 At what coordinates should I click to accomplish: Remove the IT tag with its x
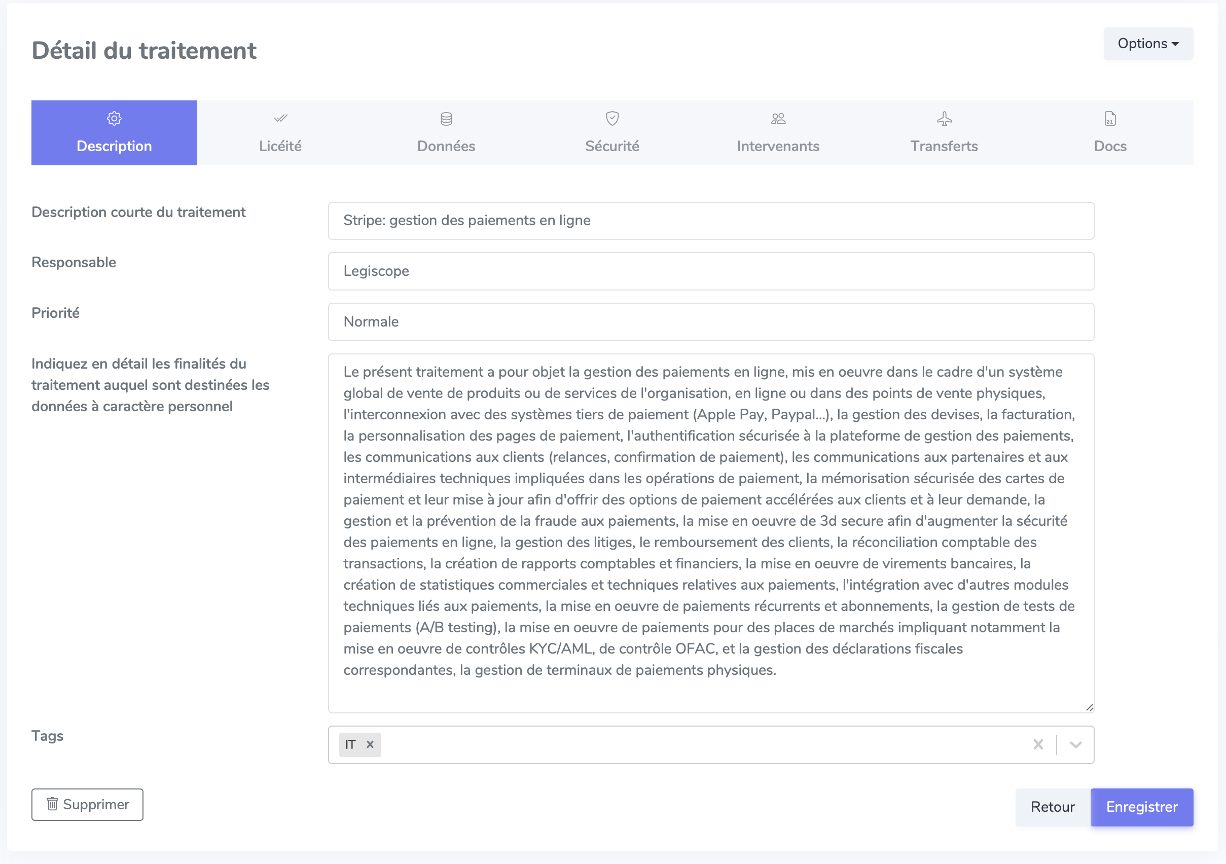click(370, 744)
